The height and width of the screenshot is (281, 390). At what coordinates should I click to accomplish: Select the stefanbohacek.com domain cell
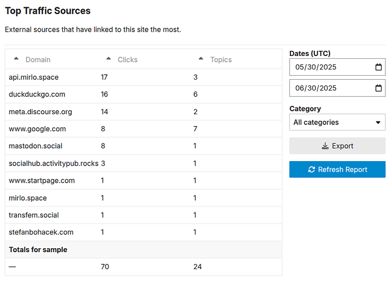(x=41, y=232)
